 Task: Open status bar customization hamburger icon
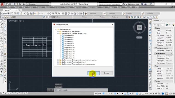pyautogui.click(x=174, y=94)
